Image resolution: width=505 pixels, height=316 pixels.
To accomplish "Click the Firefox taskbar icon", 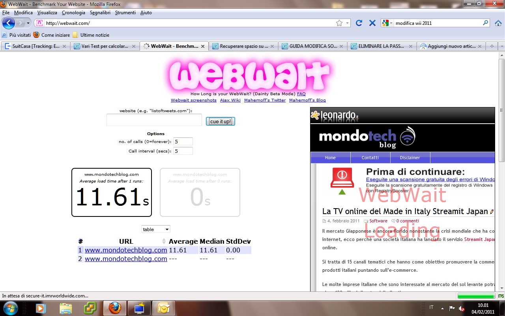I will pyautogui.click(x=115, y=308).
